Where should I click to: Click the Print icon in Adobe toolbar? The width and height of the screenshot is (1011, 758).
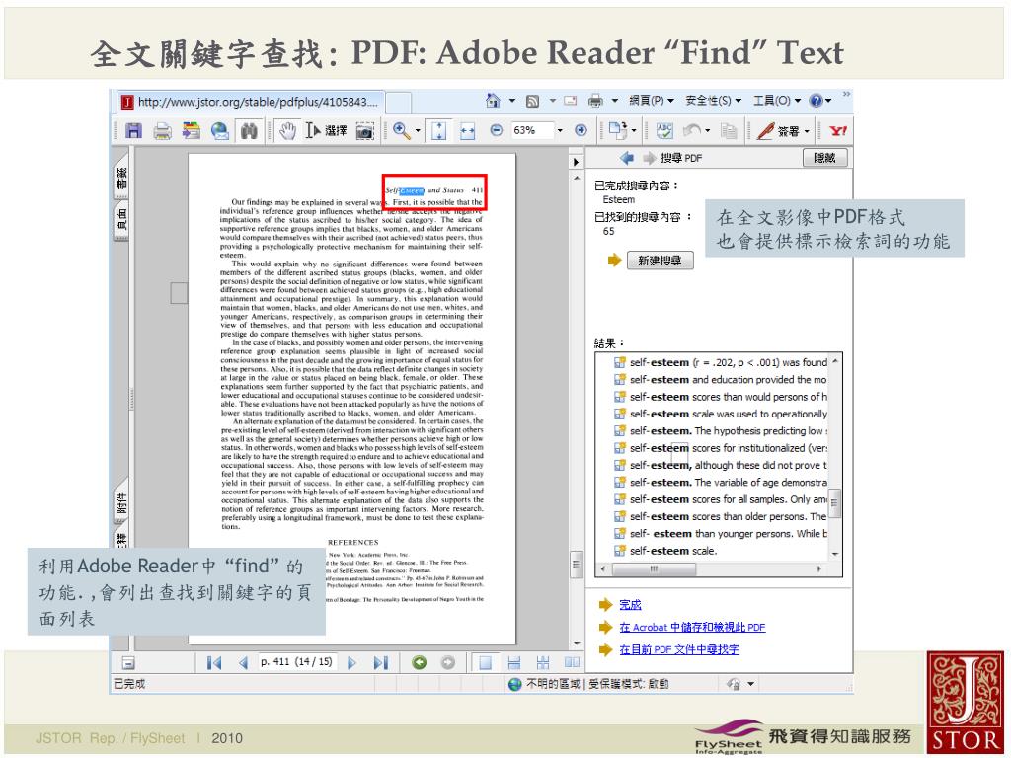pos(163,131)
